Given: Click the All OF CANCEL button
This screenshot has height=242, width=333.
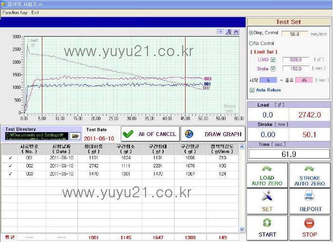Looking at the screenshot, I should click(x=150, y=134).
